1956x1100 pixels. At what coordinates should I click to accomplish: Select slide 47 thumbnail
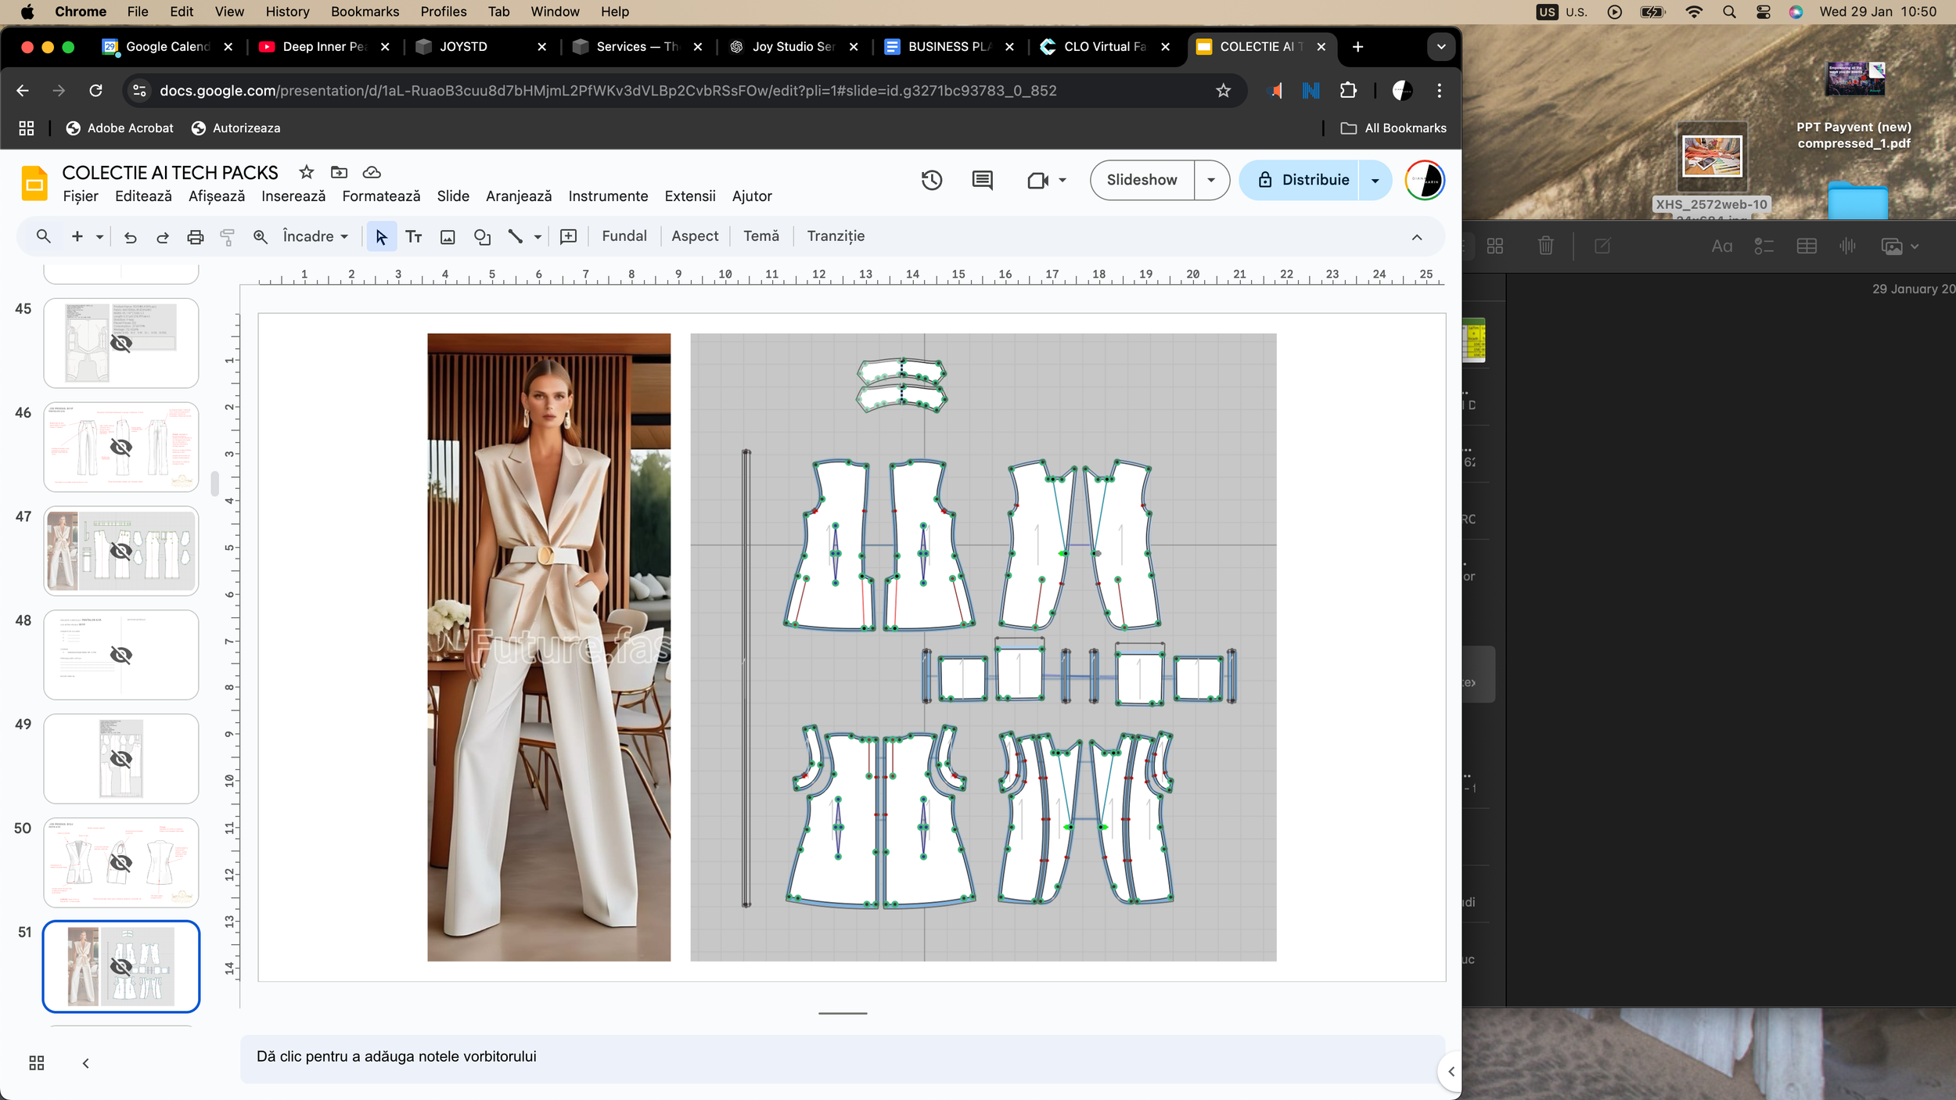pyautogui.click(x=120, y=551)
